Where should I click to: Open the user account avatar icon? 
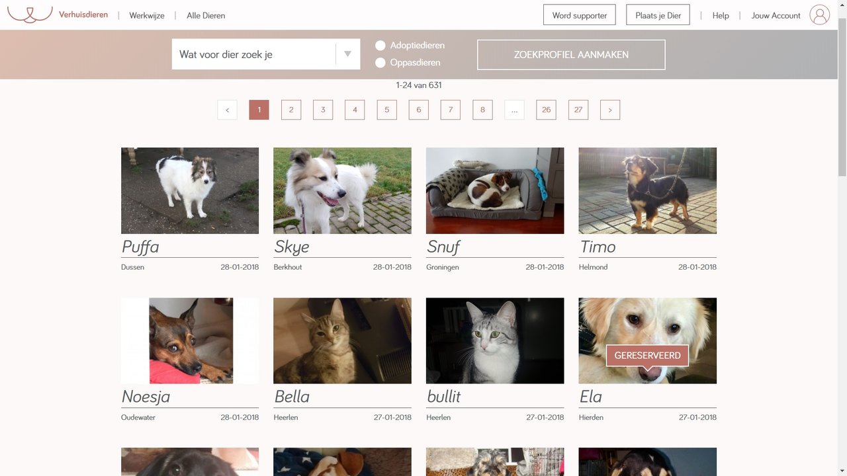(x=819, y=15)
